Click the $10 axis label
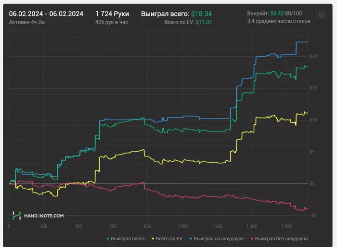 pyautogui.click(x=313, y=120)
